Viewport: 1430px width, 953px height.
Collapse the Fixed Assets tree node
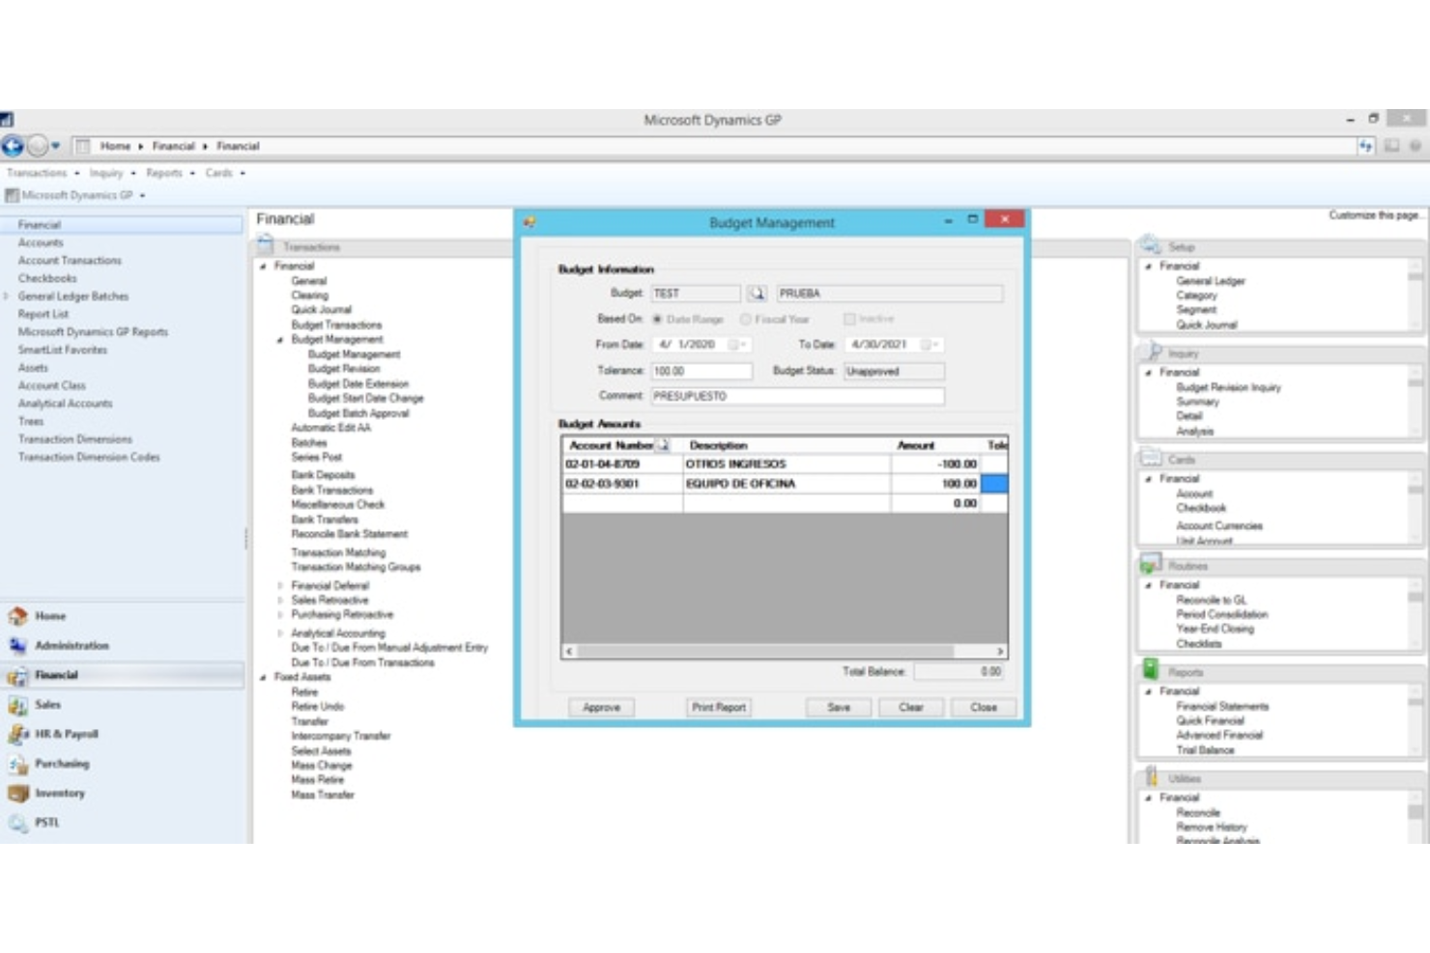(x=263, y=677)
